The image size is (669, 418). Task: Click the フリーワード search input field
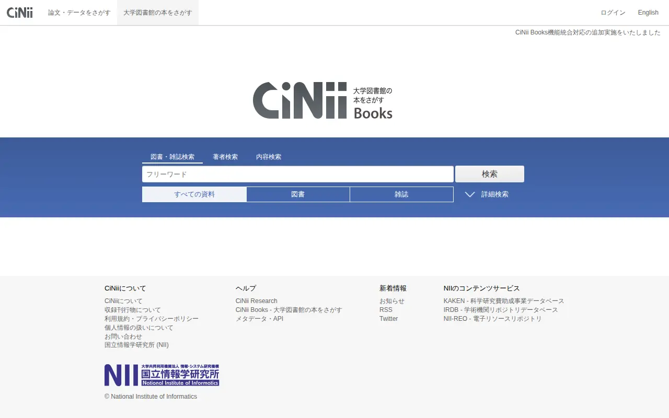click(x=298, y=174)
